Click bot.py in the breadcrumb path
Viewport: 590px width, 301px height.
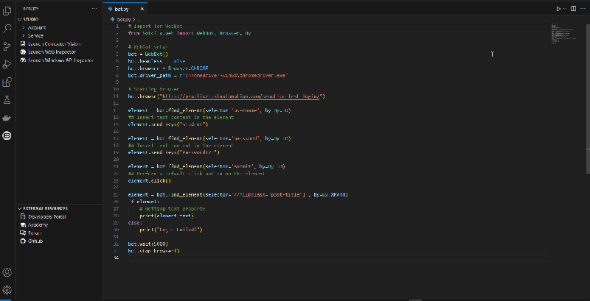pos(123,18)
